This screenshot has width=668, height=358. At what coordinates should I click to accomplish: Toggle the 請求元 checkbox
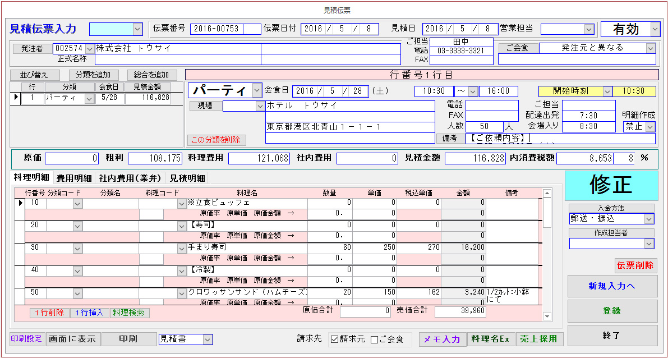coord(335,339)
